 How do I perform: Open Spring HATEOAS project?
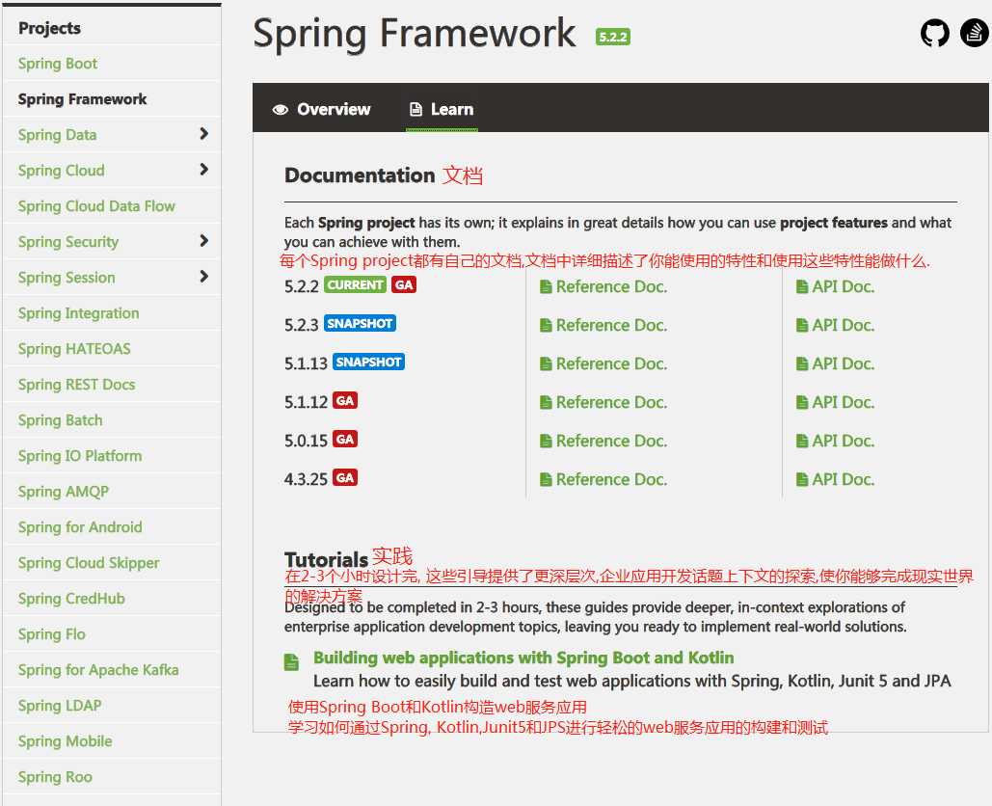point(74,349)
